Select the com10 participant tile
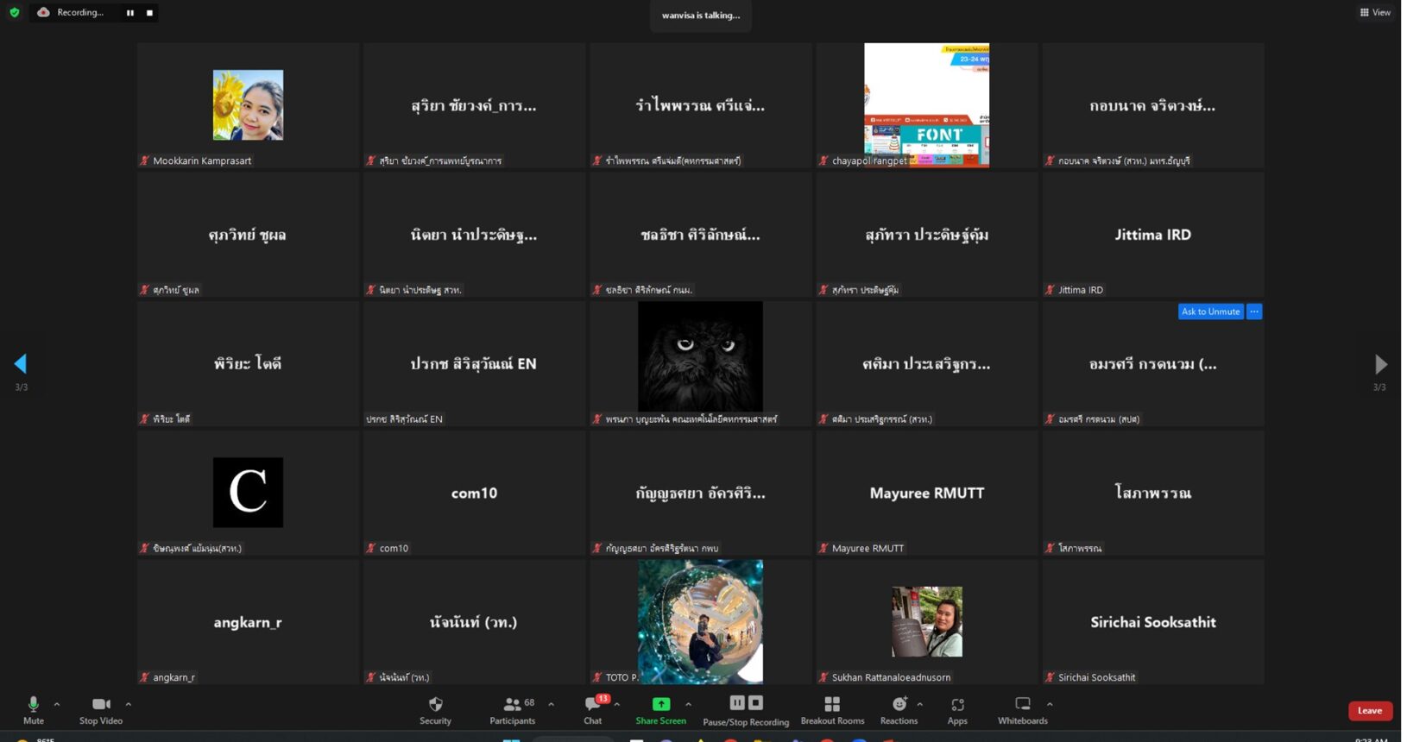1407x742 pixels. (474, 493)
